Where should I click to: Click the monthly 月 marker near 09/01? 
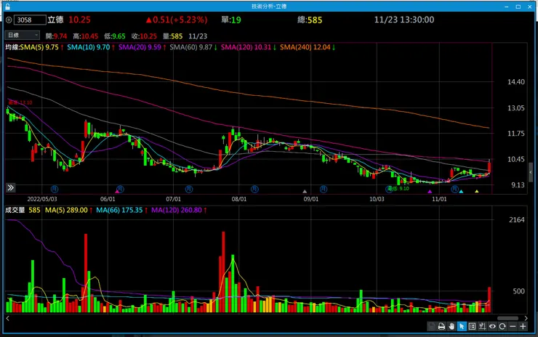coord(324,189)
